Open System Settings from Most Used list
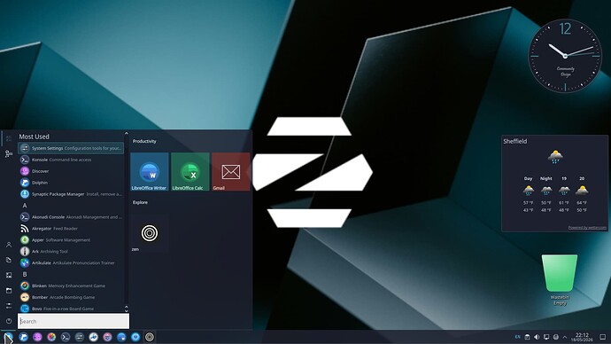 (71, 148)
